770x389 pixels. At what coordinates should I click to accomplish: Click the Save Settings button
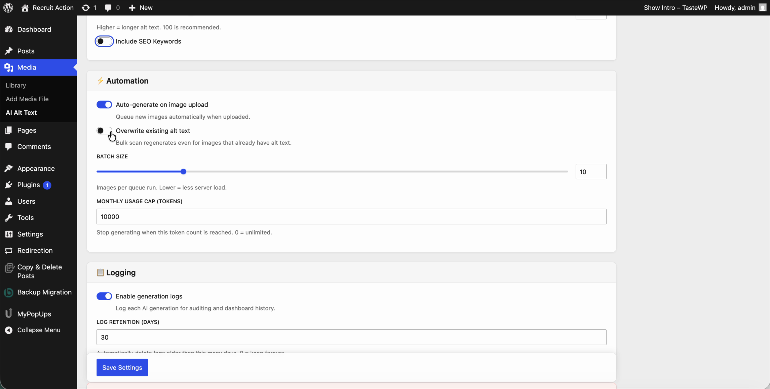[122, 367]
